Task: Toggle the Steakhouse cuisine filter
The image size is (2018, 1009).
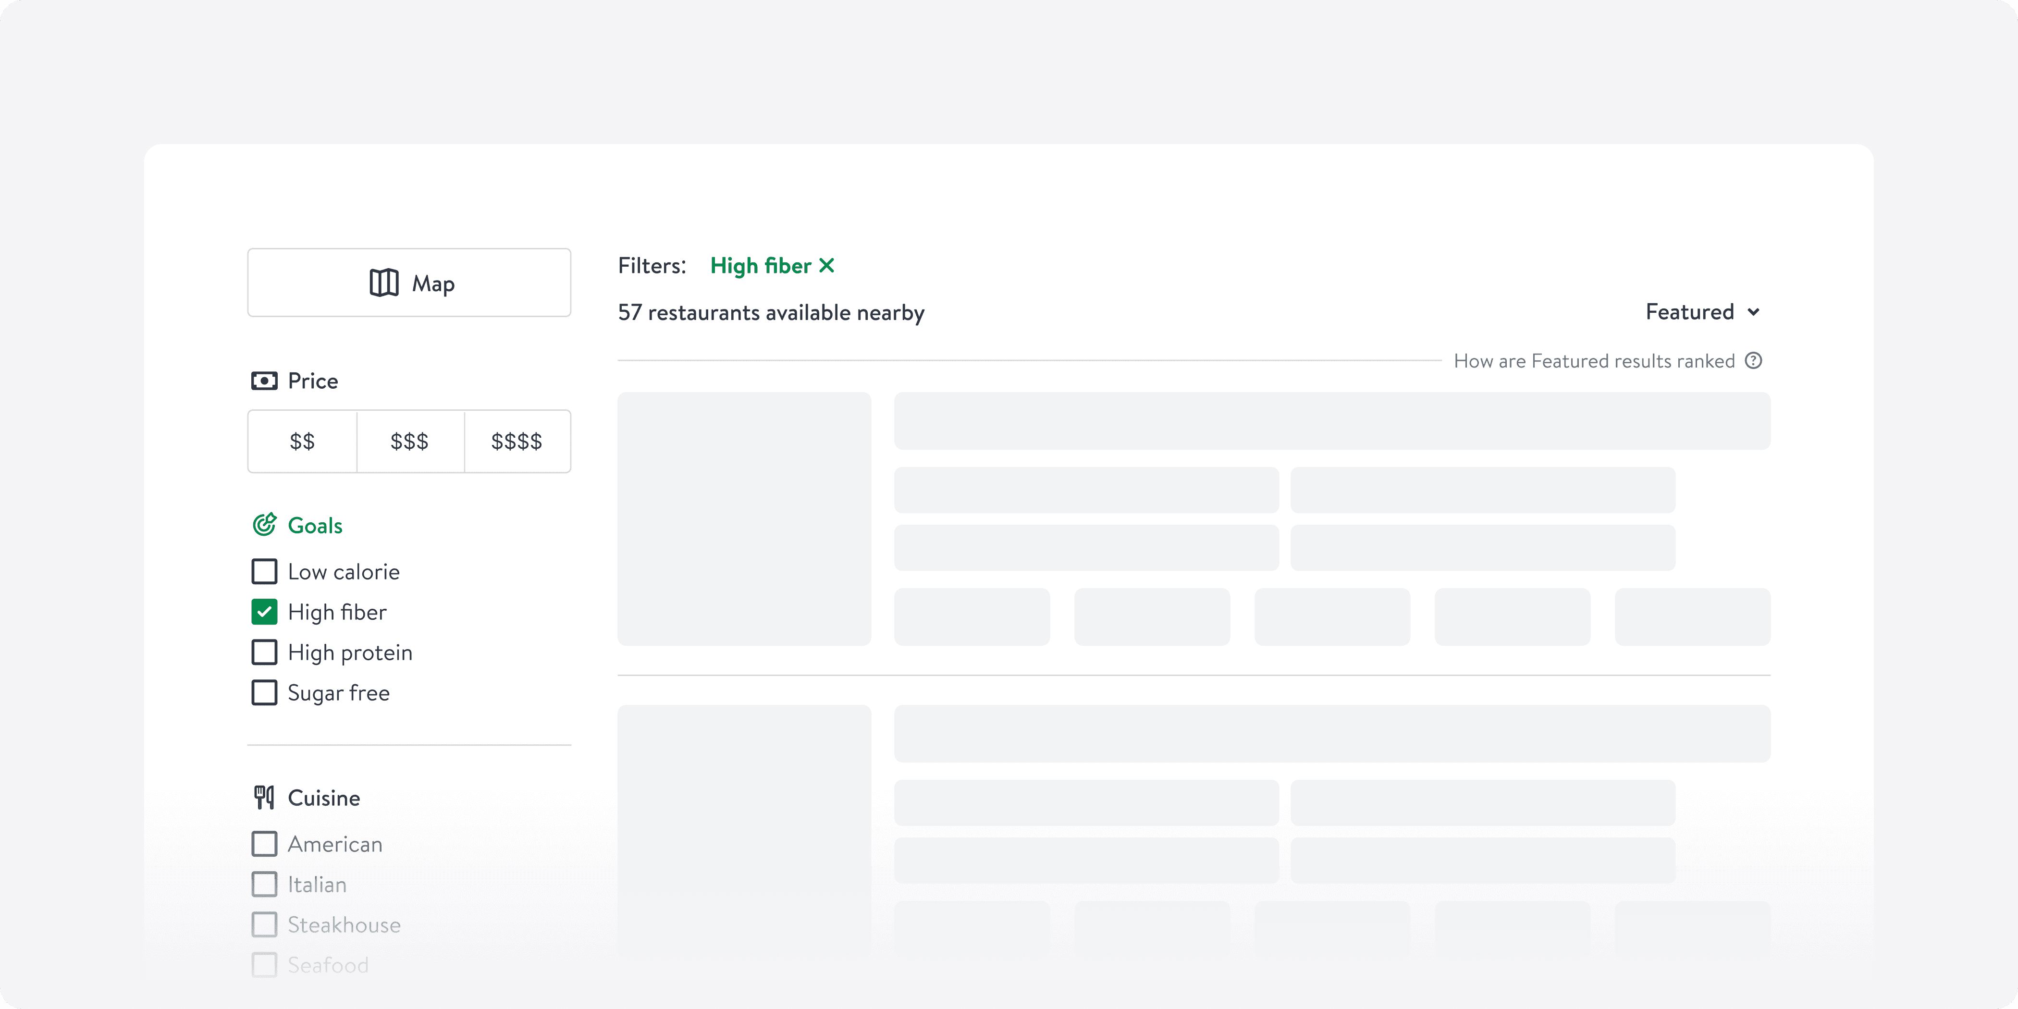Action: (264, 924)
